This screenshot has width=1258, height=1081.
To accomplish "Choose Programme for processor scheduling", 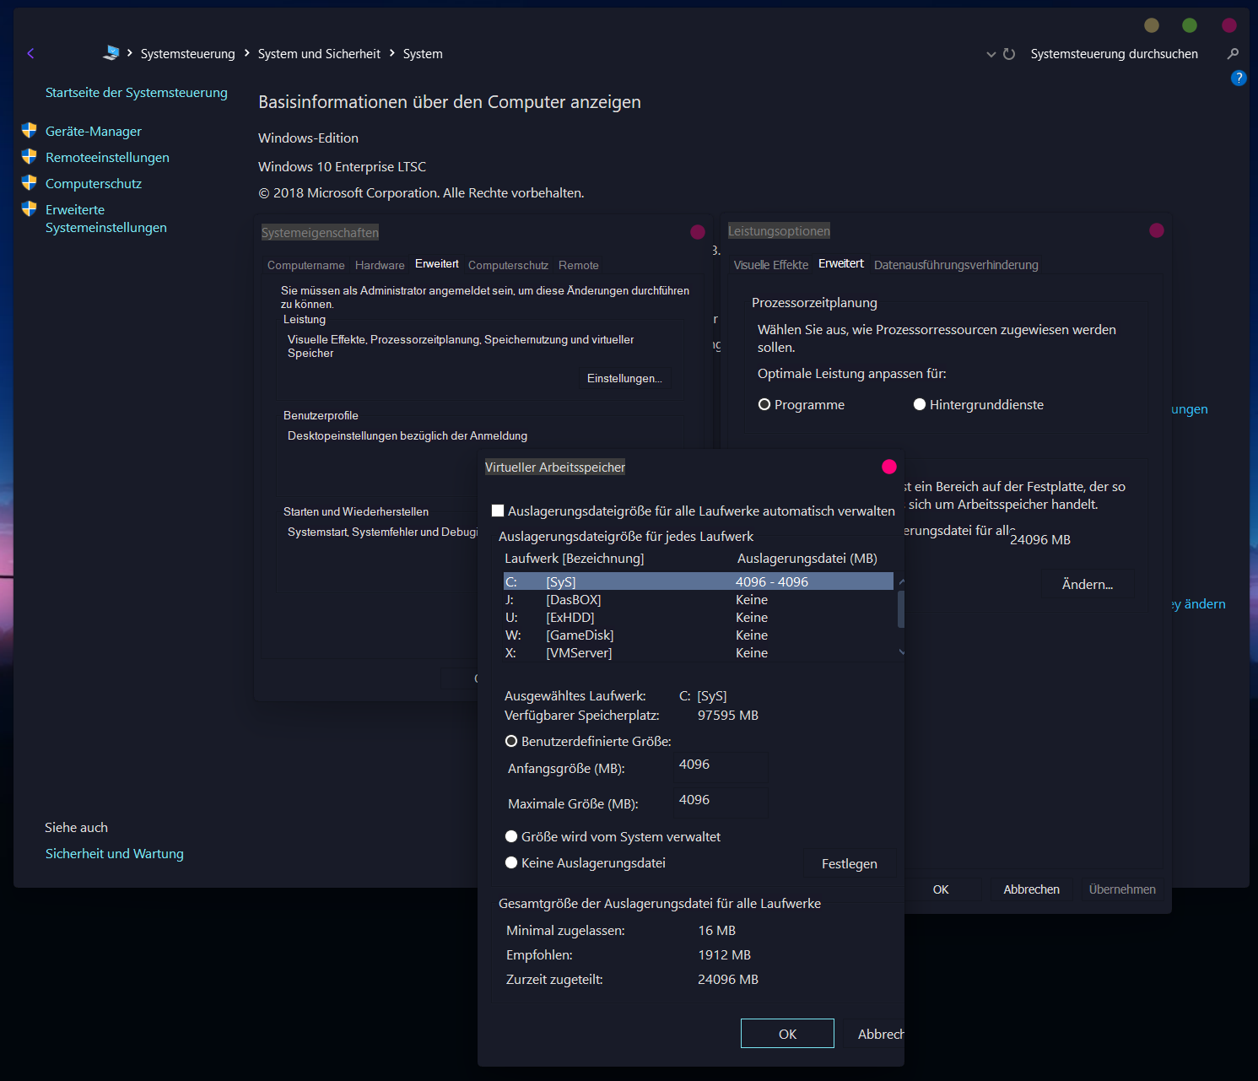I will 764,404.
